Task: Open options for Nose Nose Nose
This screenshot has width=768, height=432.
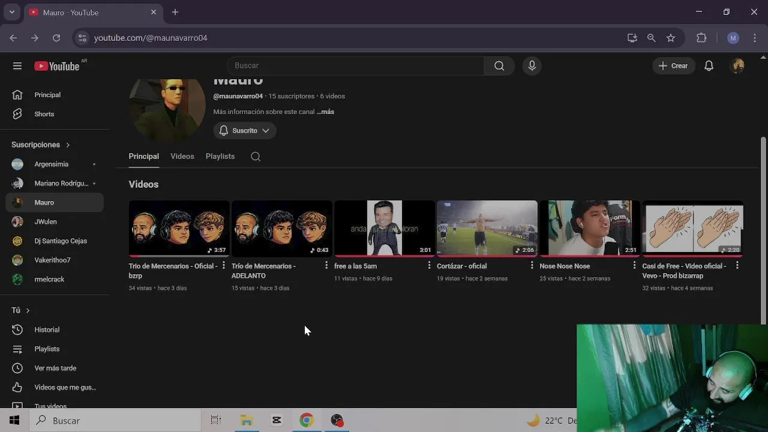Action: (634, 265)
